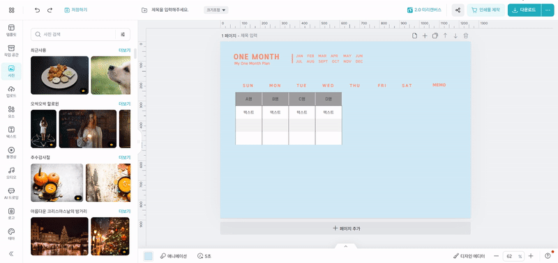
Task: Redo the last action
Action: (x=50, y=10)
